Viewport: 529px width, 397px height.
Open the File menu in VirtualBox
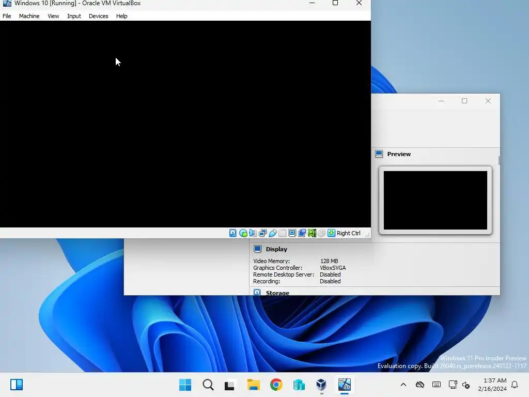click(x=7, y=16)
